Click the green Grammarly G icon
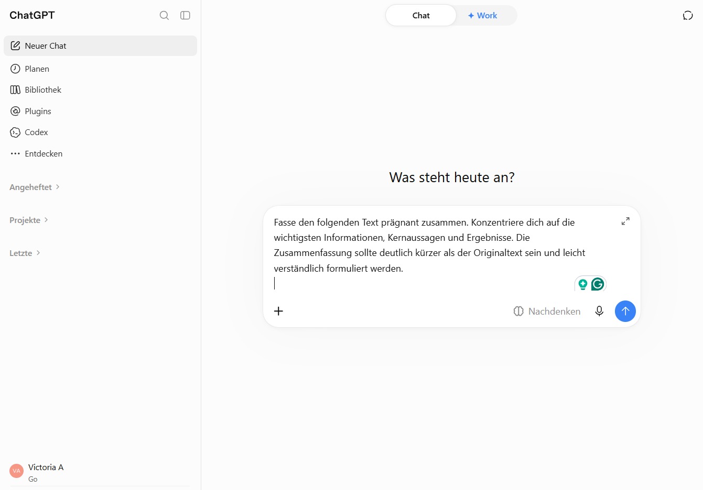Viewport: 703px width, 490px height. [x=598, y=284]
